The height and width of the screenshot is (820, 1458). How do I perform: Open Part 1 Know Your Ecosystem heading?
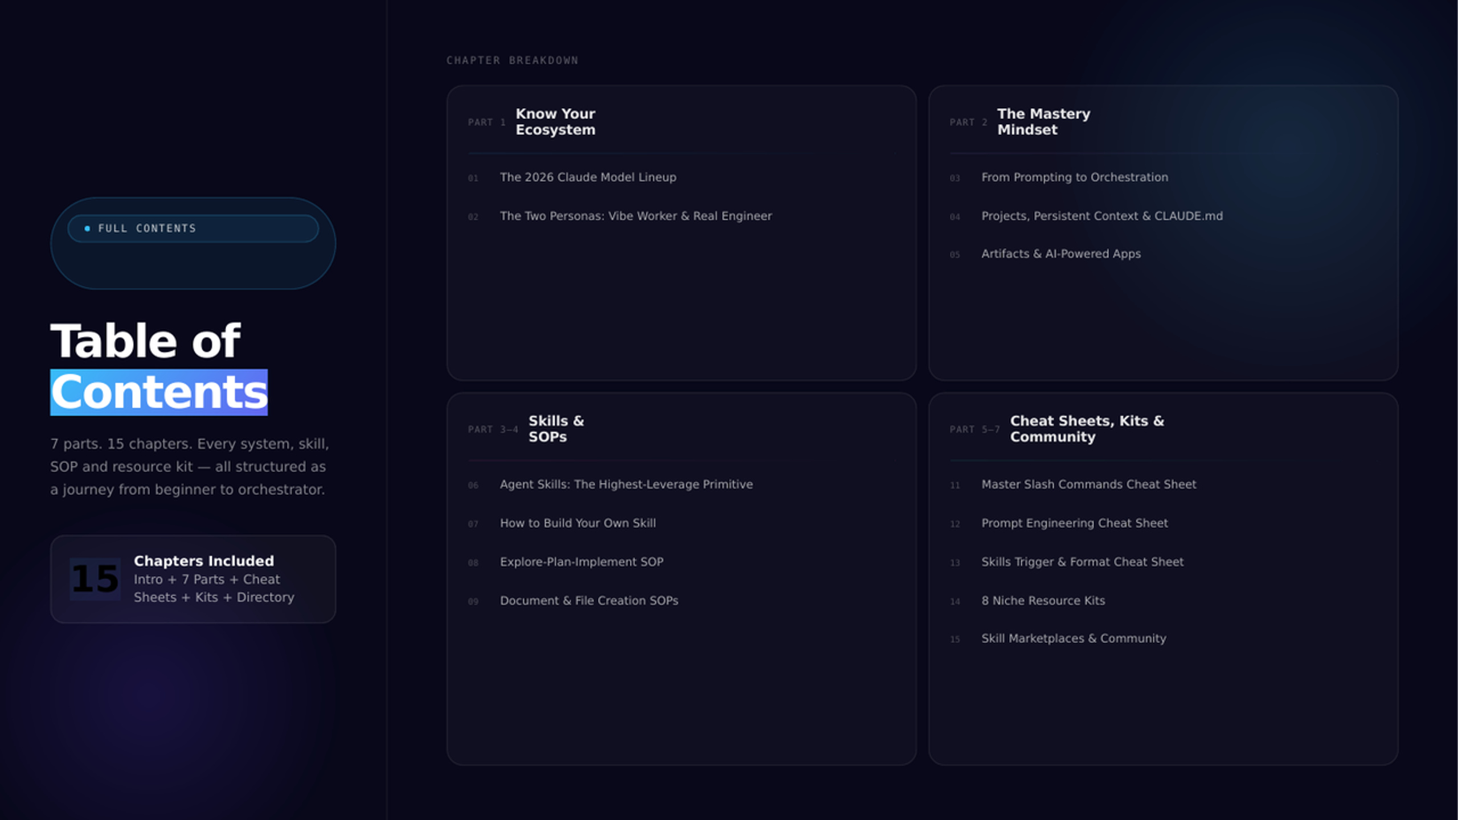555,122
